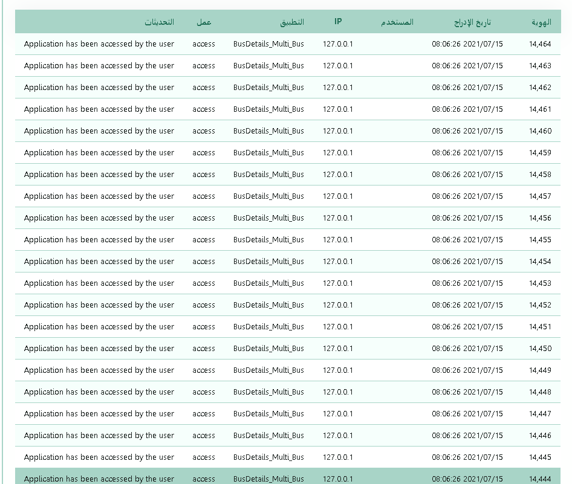Viewport: 572px width, 484px height.
Task: Click the access cell in row 14,461
Action: [x=204, y=109]
